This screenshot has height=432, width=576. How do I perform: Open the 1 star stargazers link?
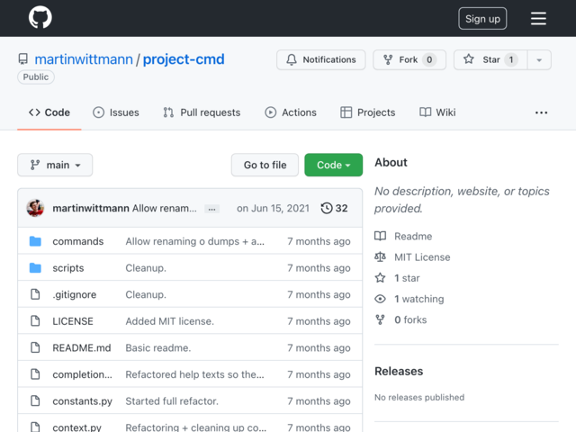point(407,278)
